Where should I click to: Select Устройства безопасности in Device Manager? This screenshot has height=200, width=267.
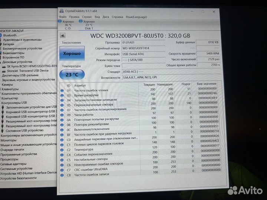19,178
